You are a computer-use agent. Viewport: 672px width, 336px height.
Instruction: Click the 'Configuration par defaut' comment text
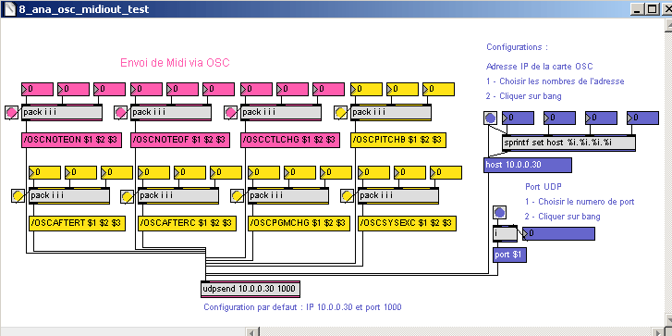click(302, 307)
